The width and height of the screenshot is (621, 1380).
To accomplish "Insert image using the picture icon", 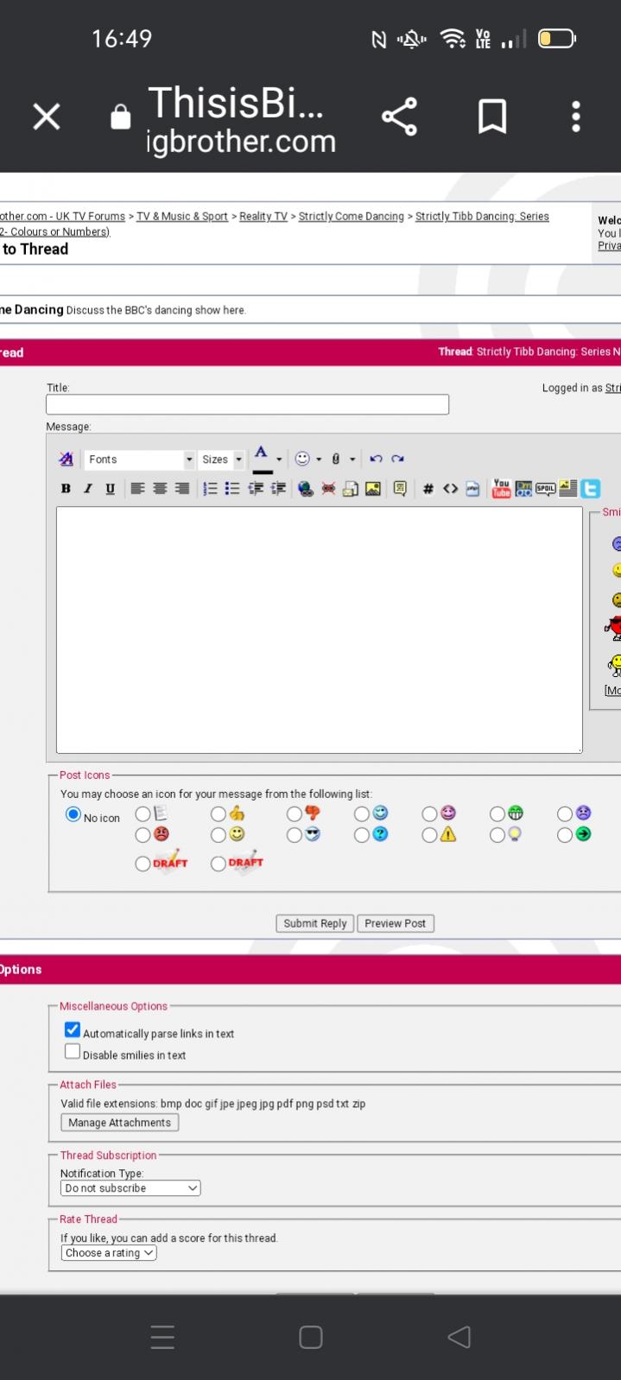I will click(x=372, y=489).
